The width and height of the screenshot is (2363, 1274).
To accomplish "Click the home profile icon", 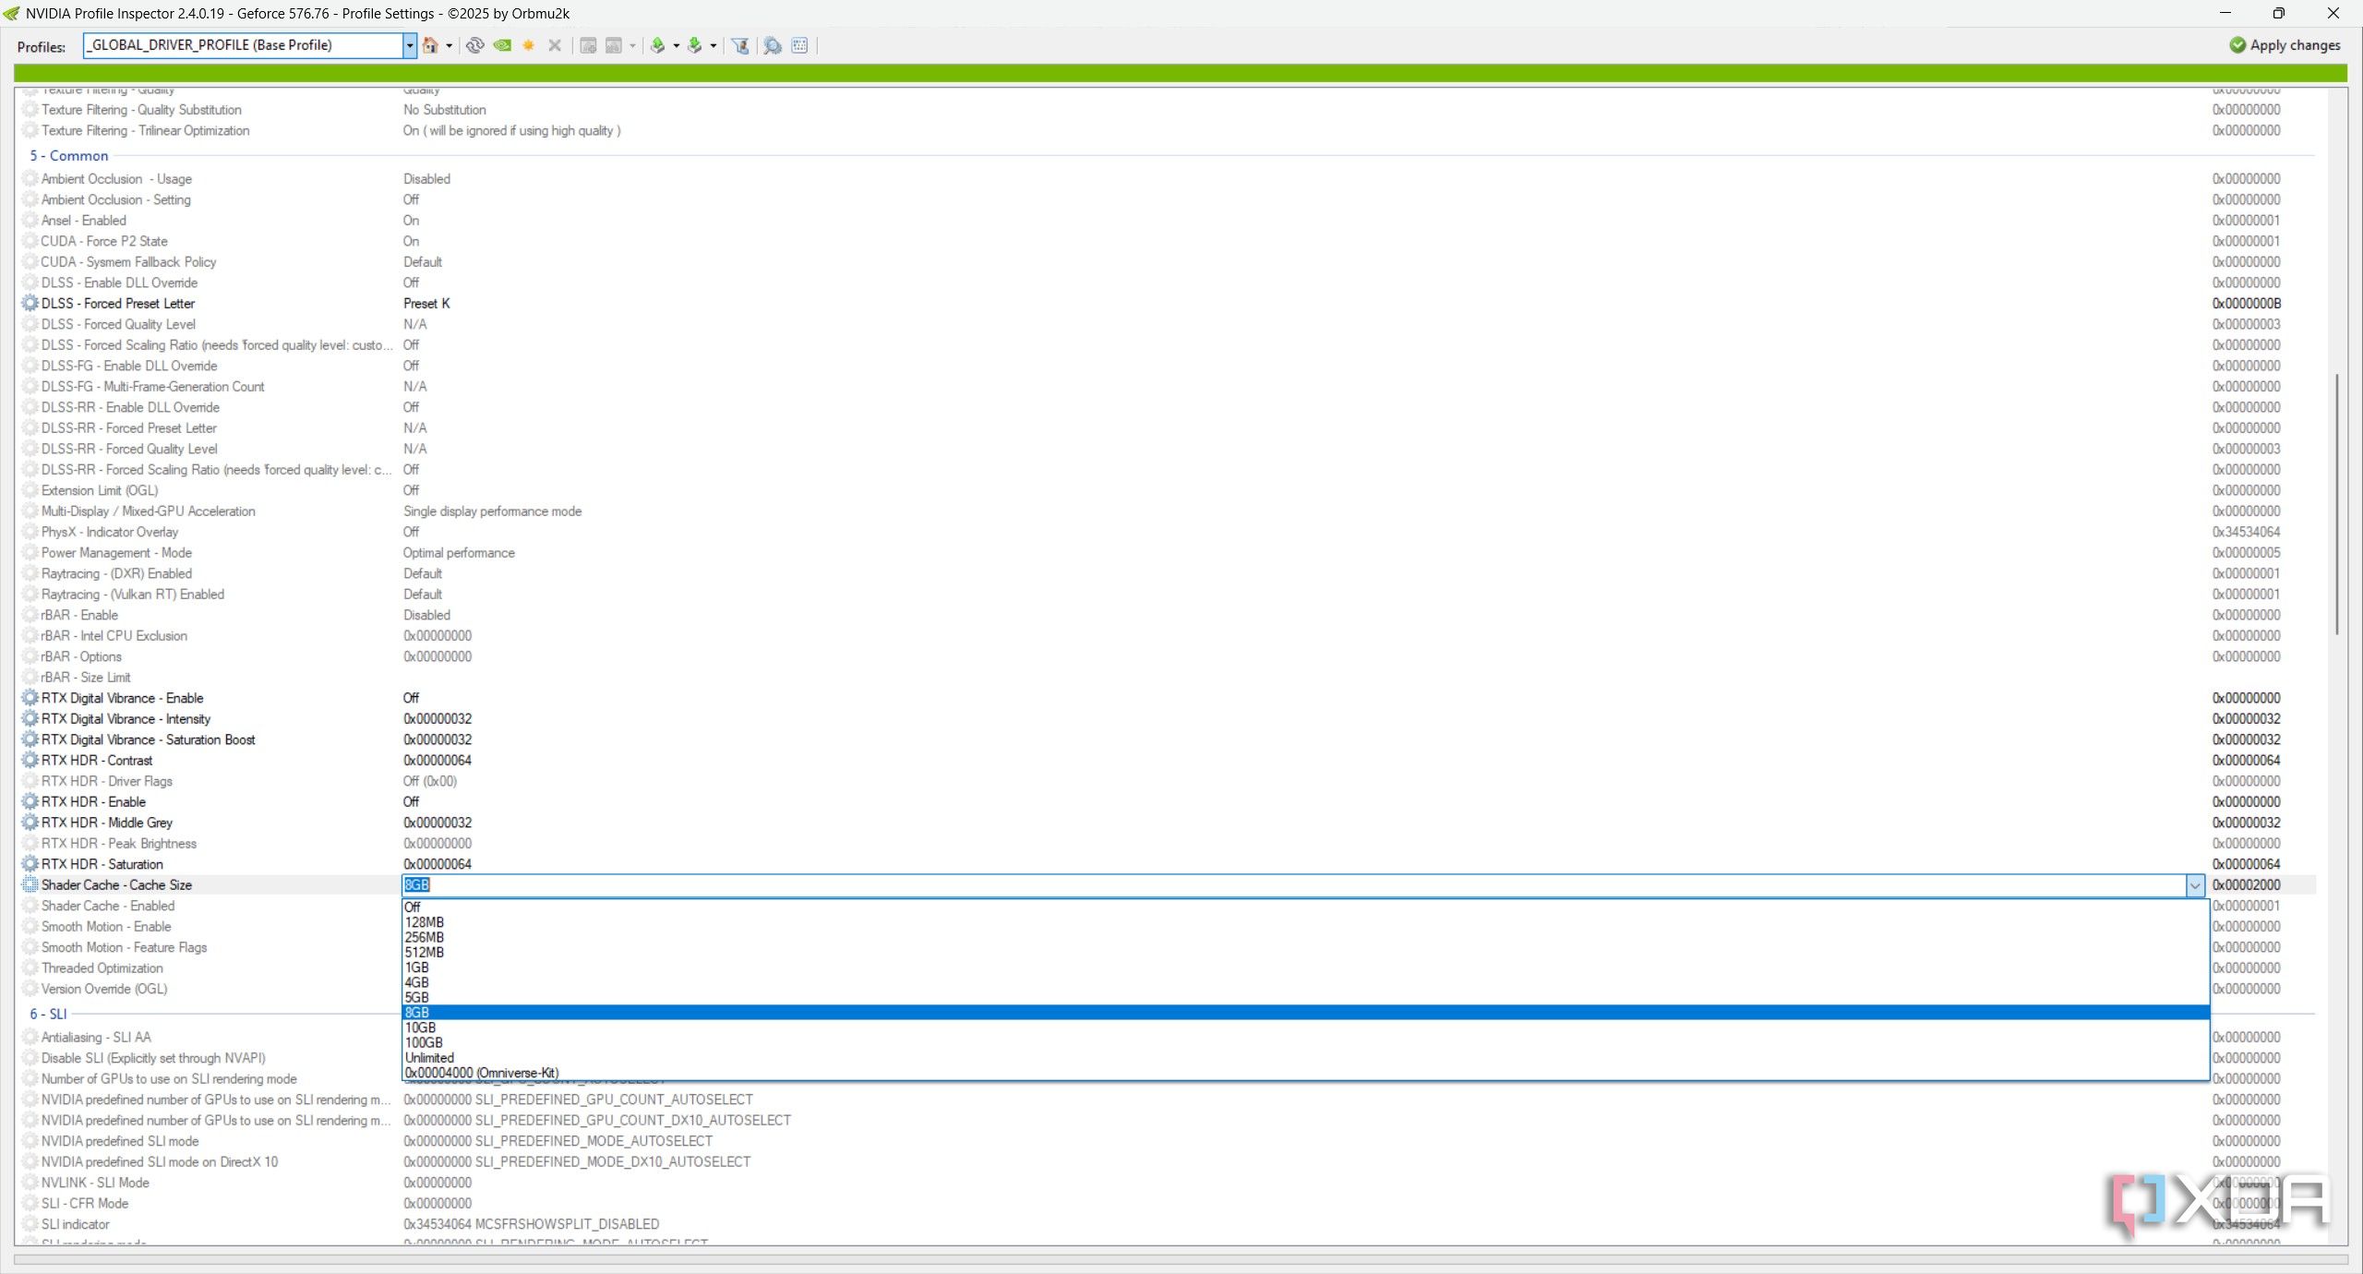I will 430,45.
